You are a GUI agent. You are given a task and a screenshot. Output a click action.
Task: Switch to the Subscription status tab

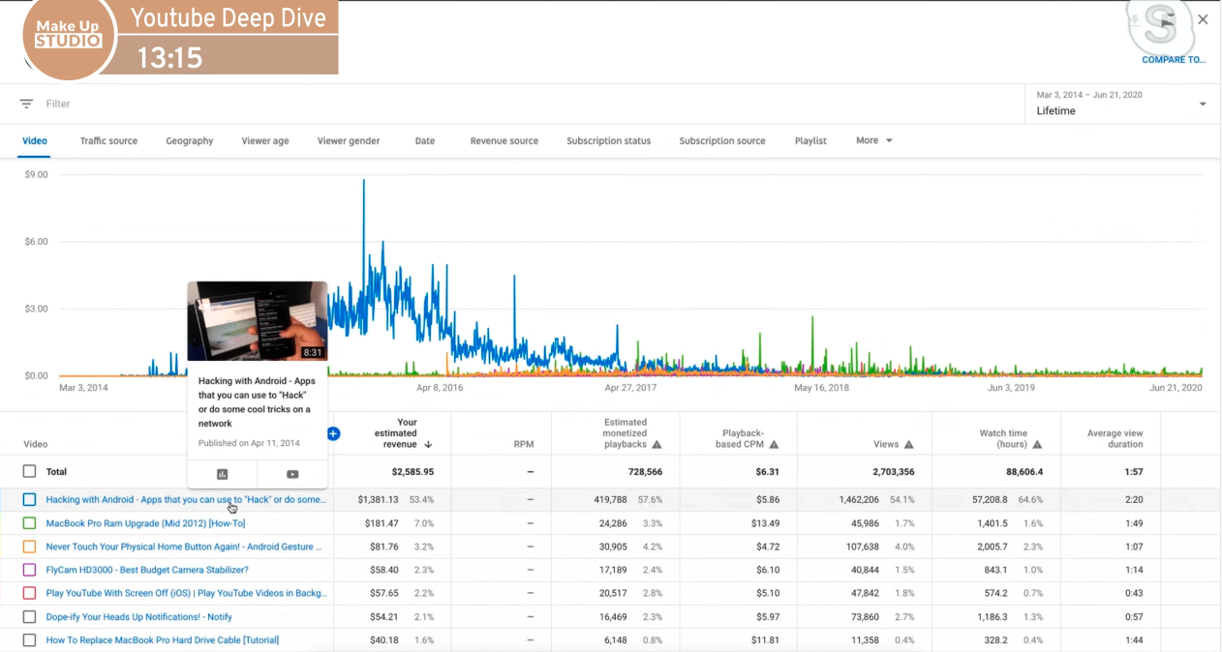click(x=609, y=140)
